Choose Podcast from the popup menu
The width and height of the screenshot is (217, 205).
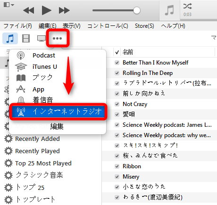click(x=44, y=56)
